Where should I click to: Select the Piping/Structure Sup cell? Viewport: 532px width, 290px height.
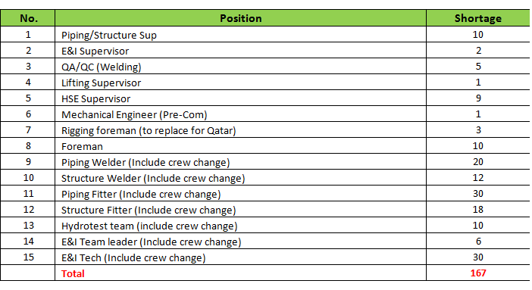tap(240, 35)
